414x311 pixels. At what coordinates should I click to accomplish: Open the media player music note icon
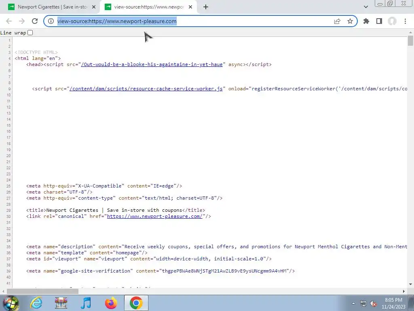[x=86, y=303]
